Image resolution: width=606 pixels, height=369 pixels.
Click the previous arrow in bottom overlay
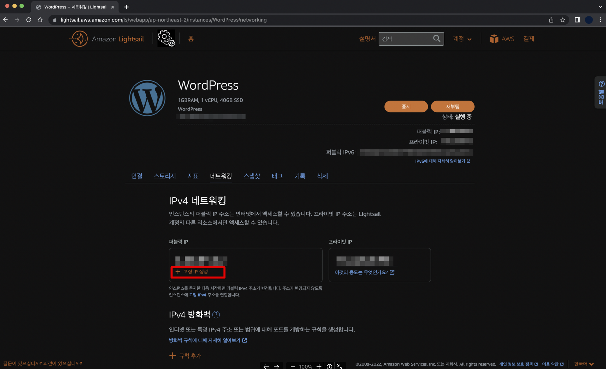[x=266, y=366]
